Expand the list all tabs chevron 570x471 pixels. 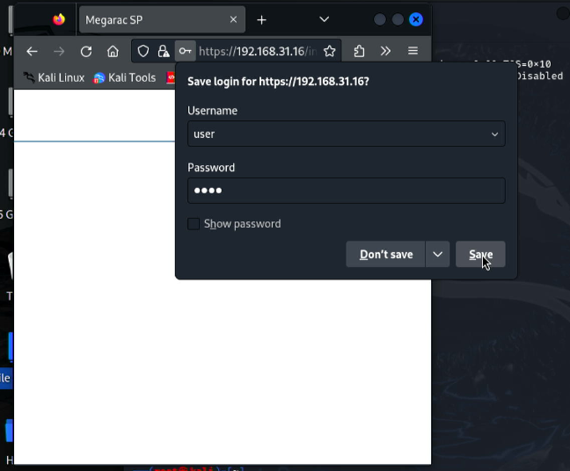(324, 19)
